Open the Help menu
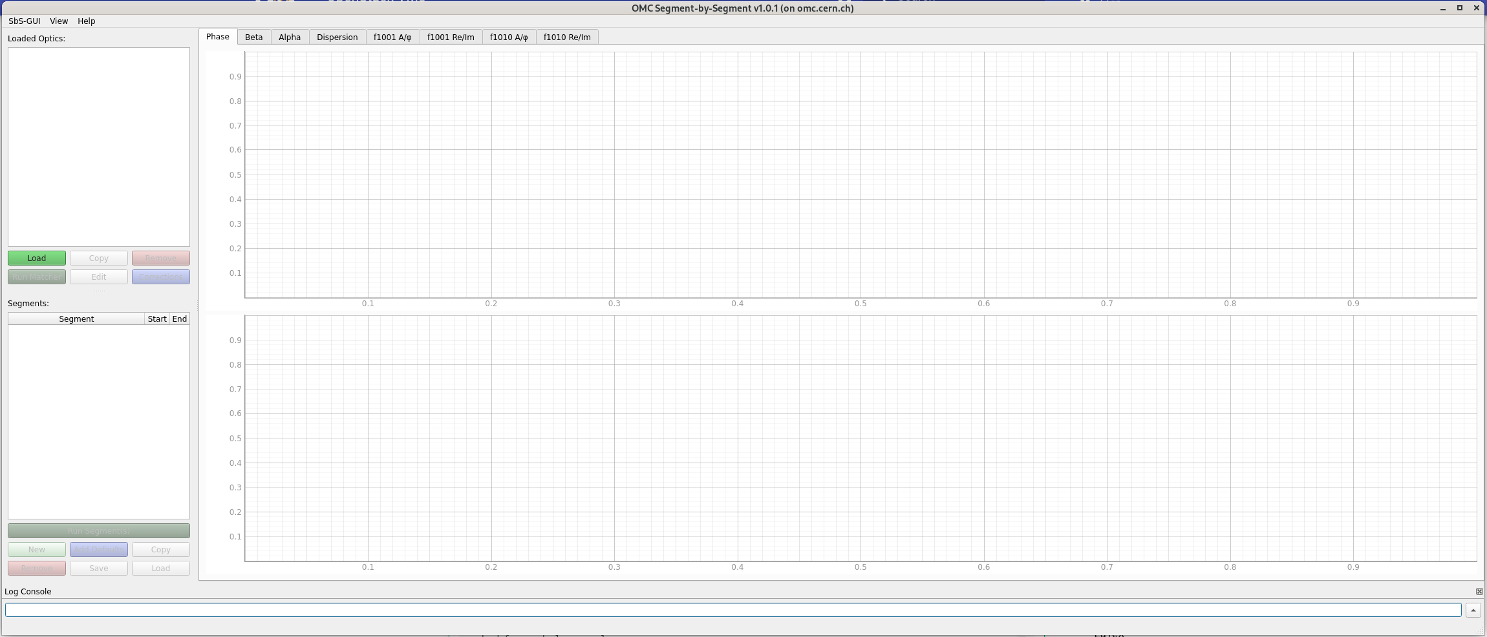 (x=87, y=21)
